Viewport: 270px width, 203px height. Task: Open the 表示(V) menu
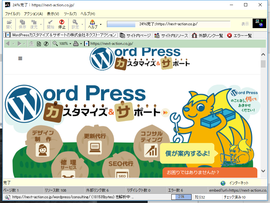point(53,14)
